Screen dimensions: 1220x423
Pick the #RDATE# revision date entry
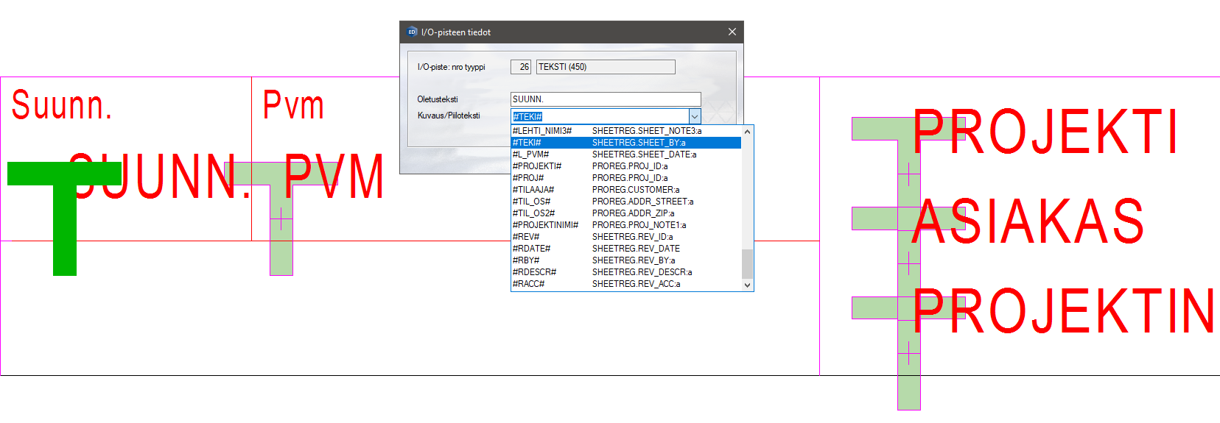(x=625, y=249)
